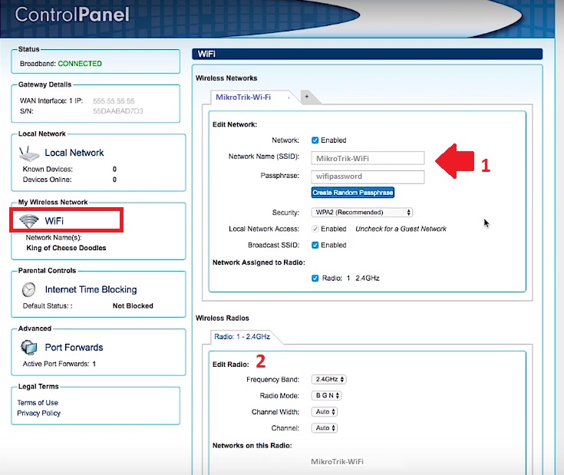The image size is (564, 475).
Task: Click the serial number 55DAABAD7D3
Action: 118,111
